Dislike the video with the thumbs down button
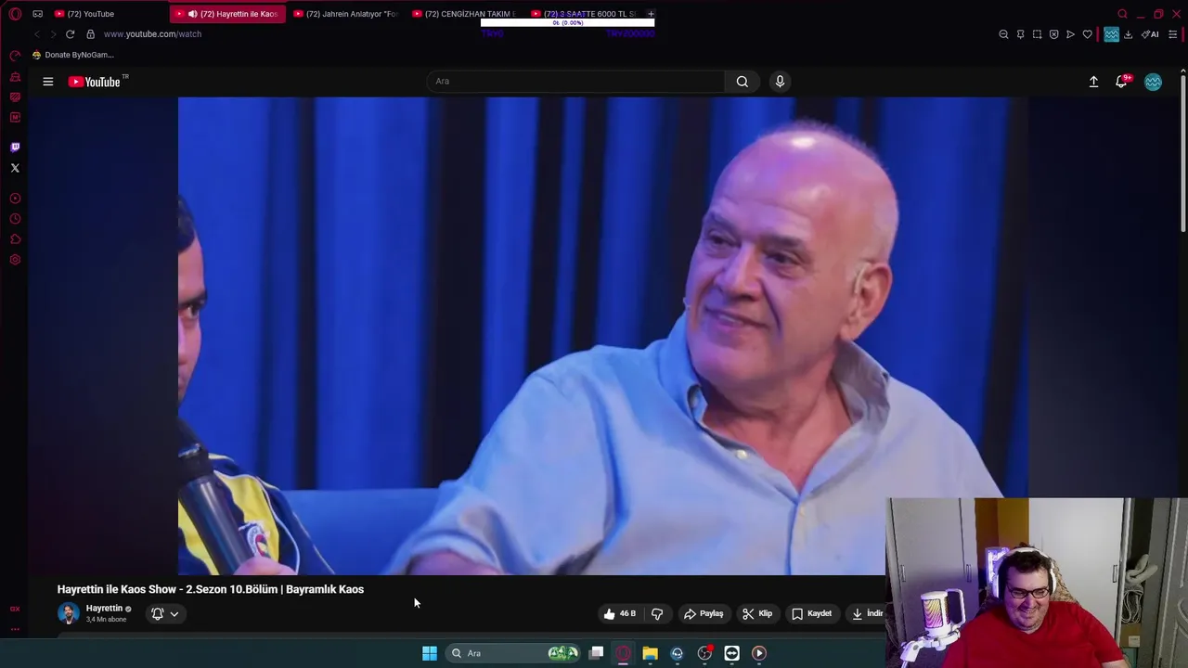 point(657,613)
